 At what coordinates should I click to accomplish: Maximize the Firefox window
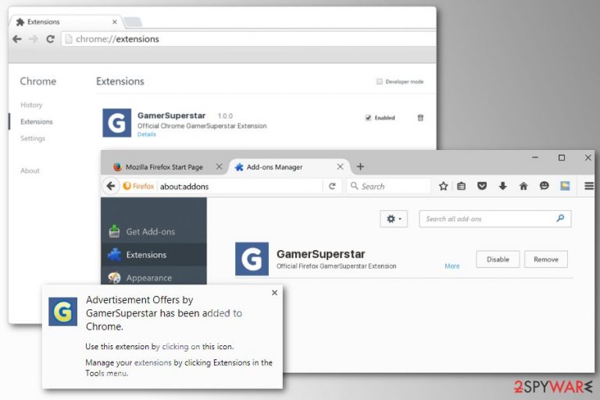pyautogui.click(x=562, y=158)
